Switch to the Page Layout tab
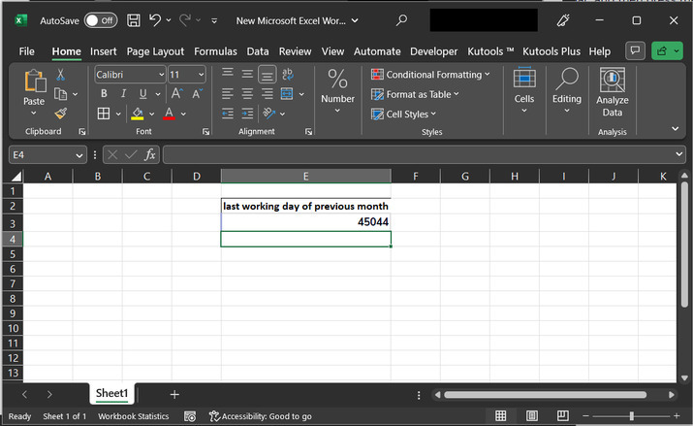The height and width of the screenshot is (426, 693). pos(155,51)
